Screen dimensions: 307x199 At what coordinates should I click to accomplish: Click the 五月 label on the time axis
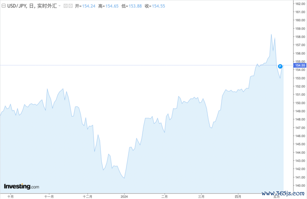coord(277,196)
